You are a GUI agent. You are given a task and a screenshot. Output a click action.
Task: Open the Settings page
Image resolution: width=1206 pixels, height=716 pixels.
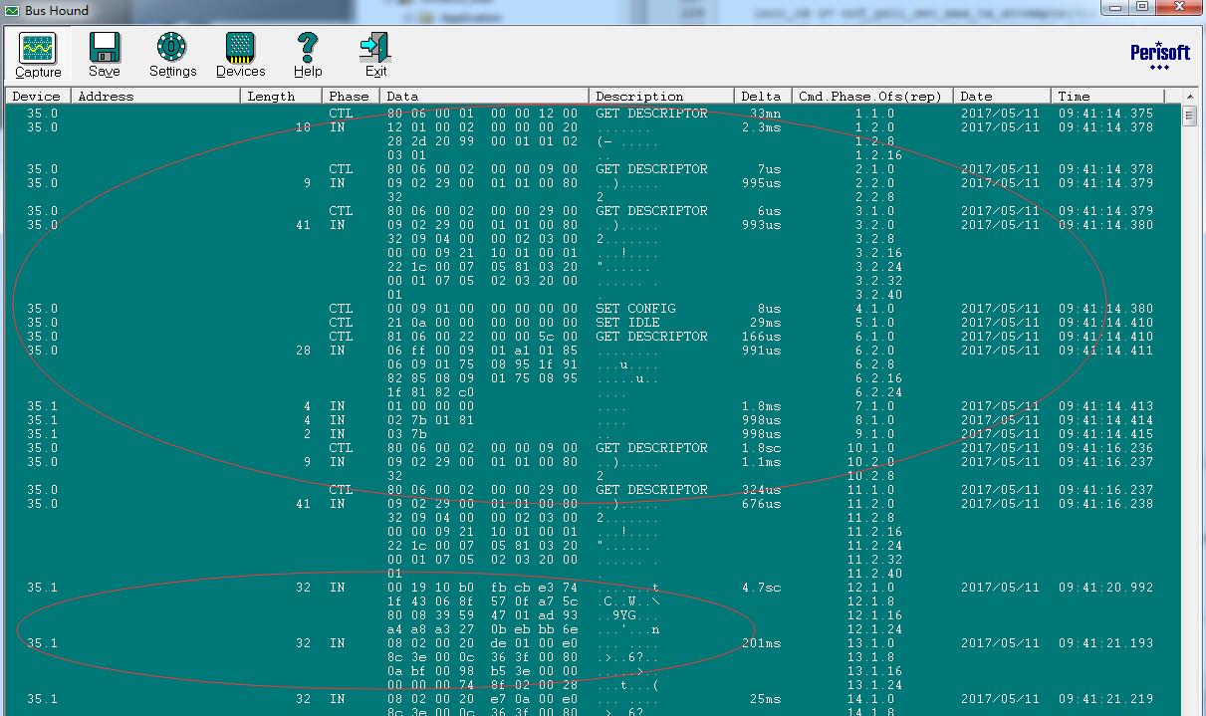172,56
